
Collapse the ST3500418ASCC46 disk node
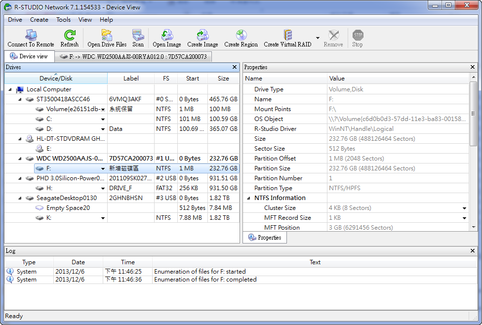click(x=20, y=99)
